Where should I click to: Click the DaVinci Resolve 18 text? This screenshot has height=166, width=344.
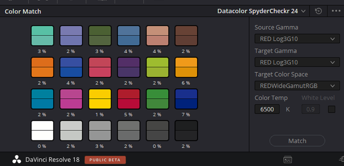tap(52, 160)
